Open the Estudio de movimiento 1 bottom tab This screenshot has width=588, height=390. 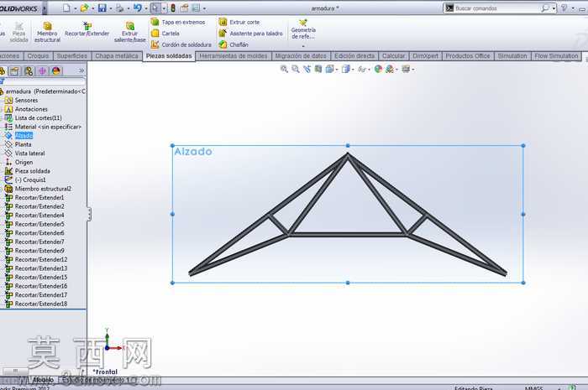pyautogui.click(x=96, y=380)
